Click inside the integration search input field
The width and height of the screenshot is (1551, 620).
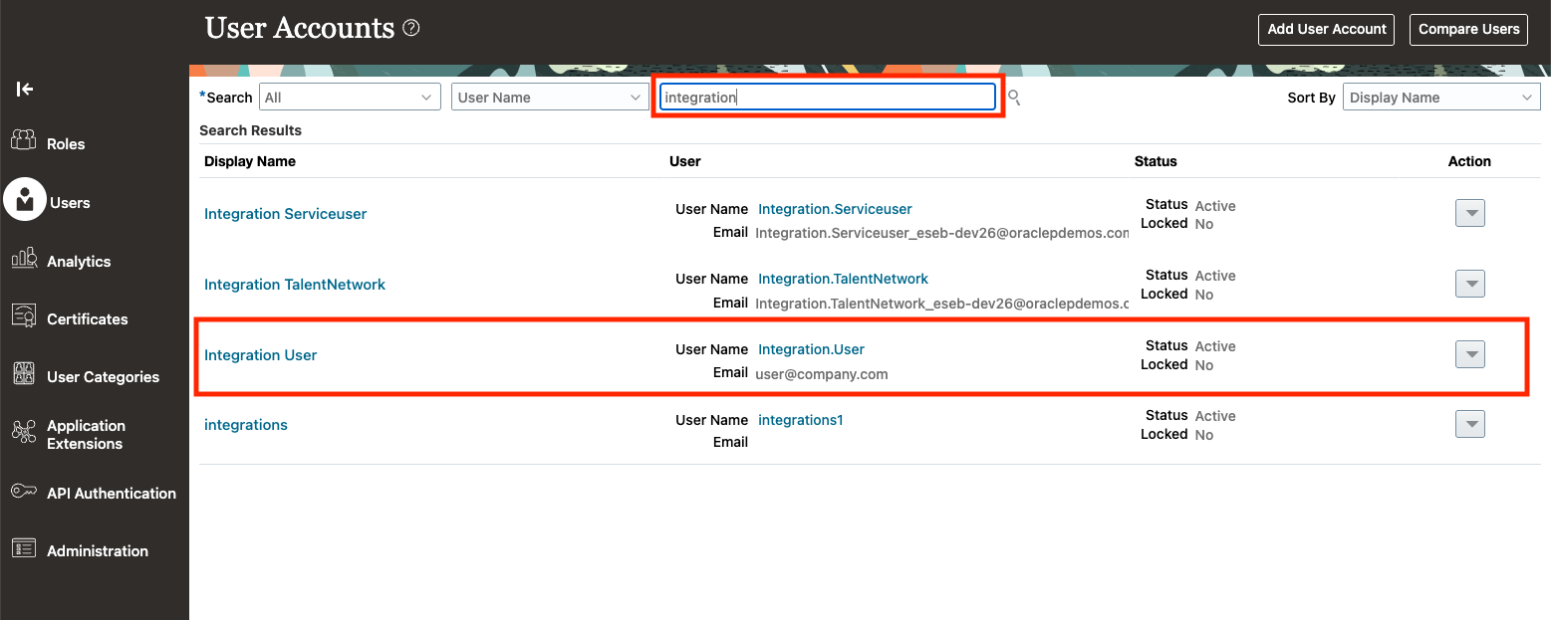click(827, 97)
